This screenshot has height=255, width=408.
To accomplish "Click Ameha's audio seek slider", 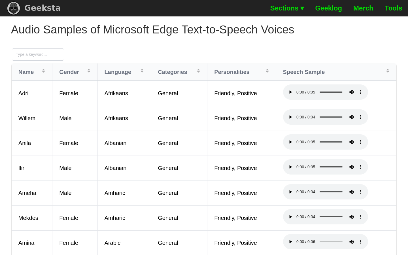I will [331, 192].
